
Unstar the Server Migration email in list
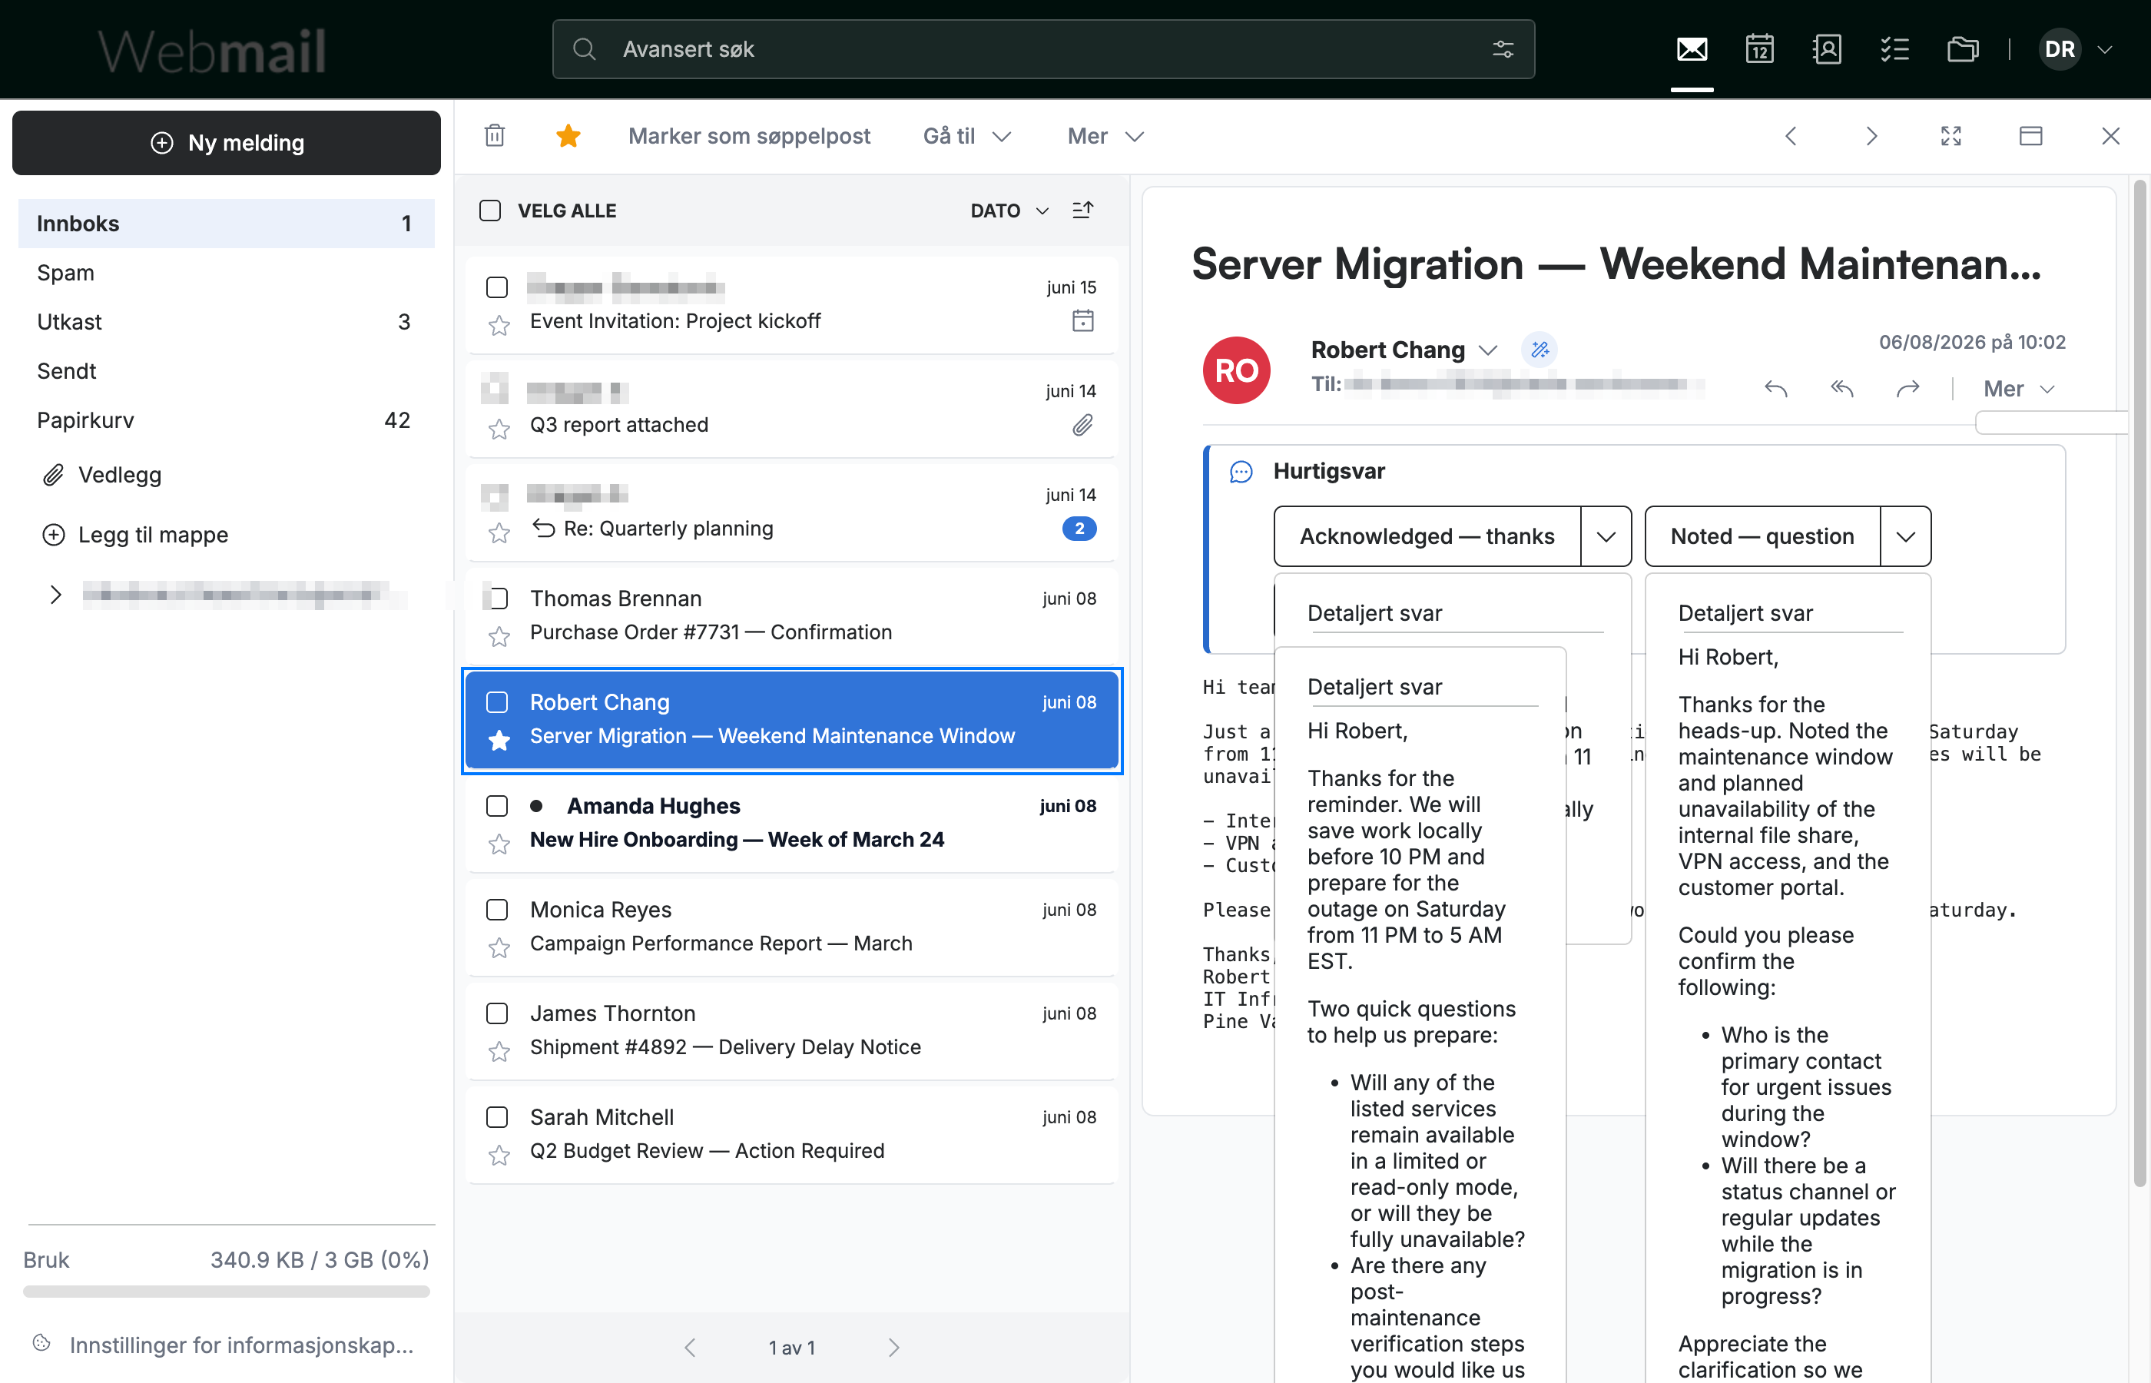(499, 740)
